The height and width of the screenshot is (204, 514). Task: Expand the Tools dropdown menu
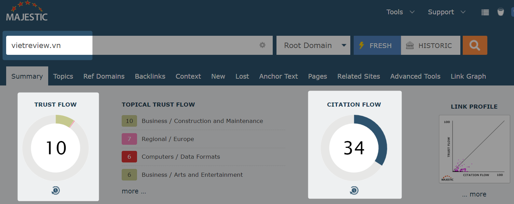click(401, 12)
